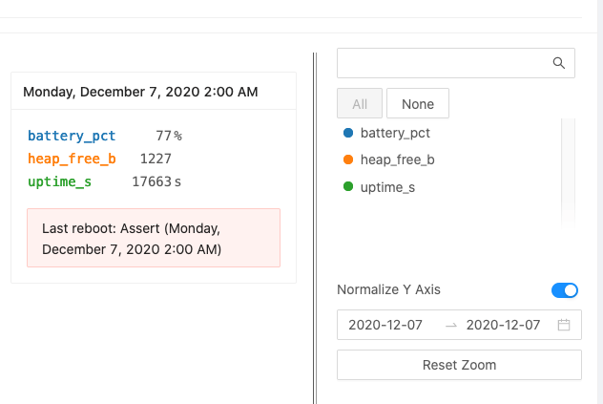The image size is (603, 404).
Task: Open the end date 2020-12-07 picker
Action: 503,325
